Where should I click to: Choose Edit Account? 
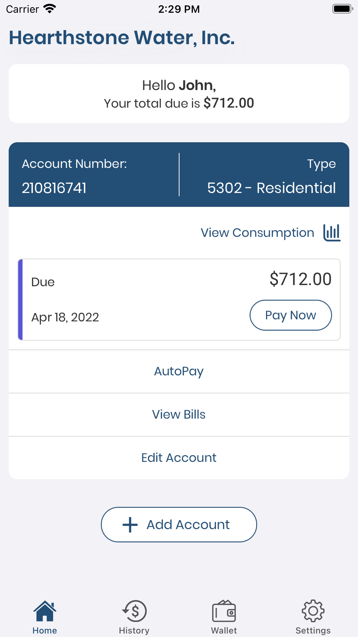[179, 458]
